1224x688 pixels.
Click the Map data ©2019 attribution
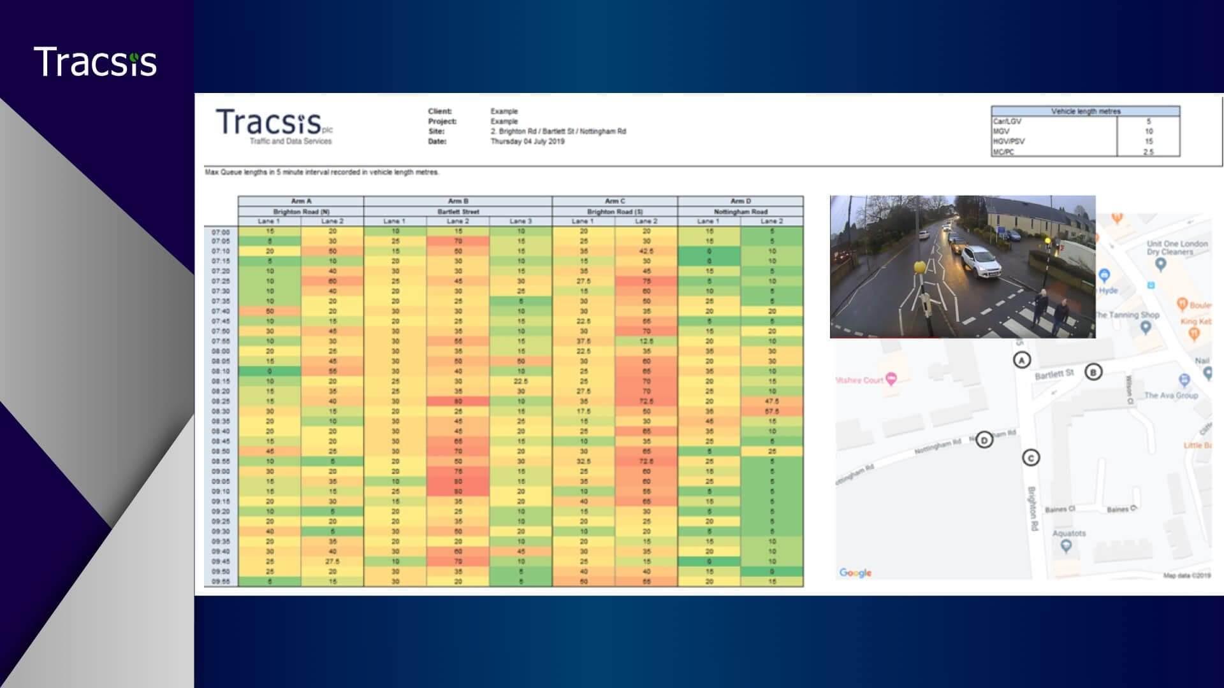tap(1186, 576)
